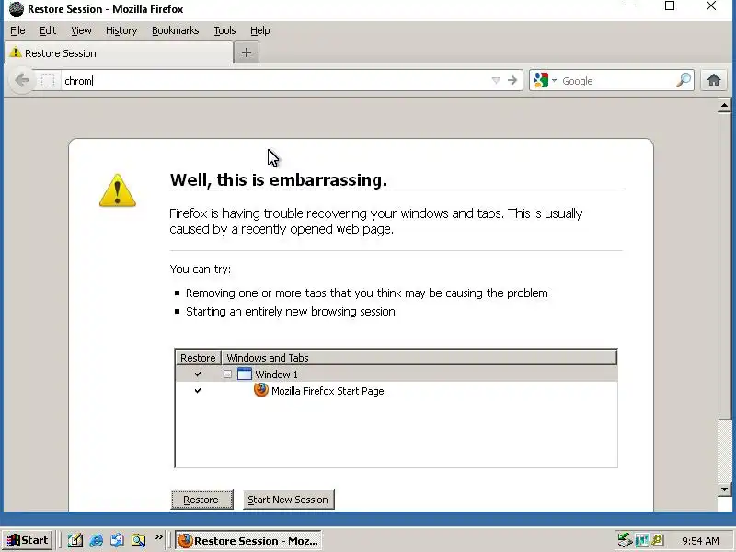Open the Google search engine selector
The width and height of the screenshot is (736, 552).
(x=545, y=80)
